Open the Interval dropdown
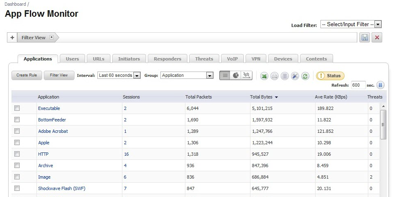This screenshot has width=399, height=197. (119, 75)
